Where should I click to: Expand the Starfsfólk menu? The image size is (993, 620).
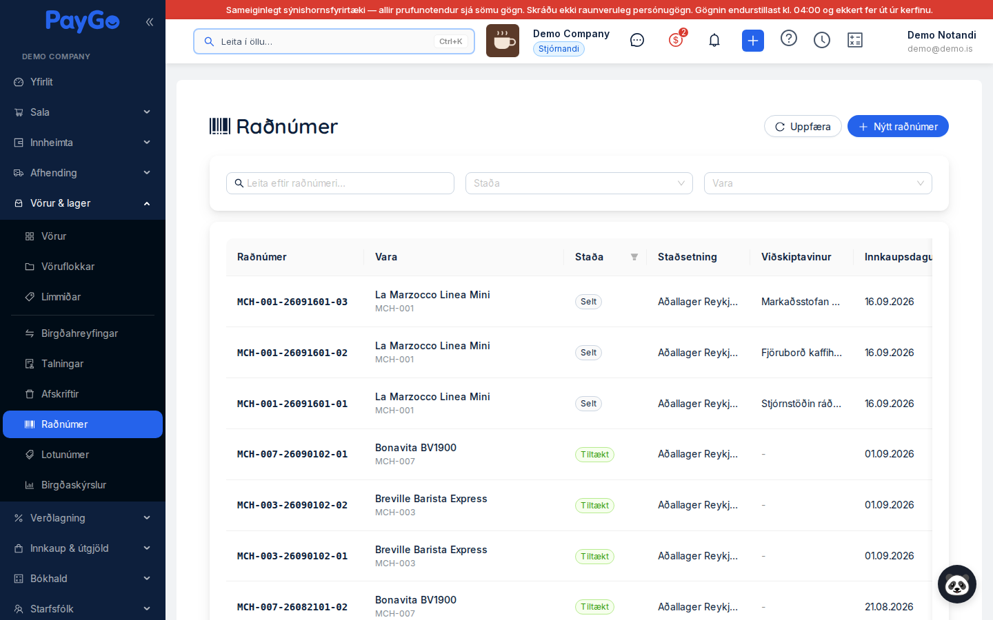[x=83, y=609]
